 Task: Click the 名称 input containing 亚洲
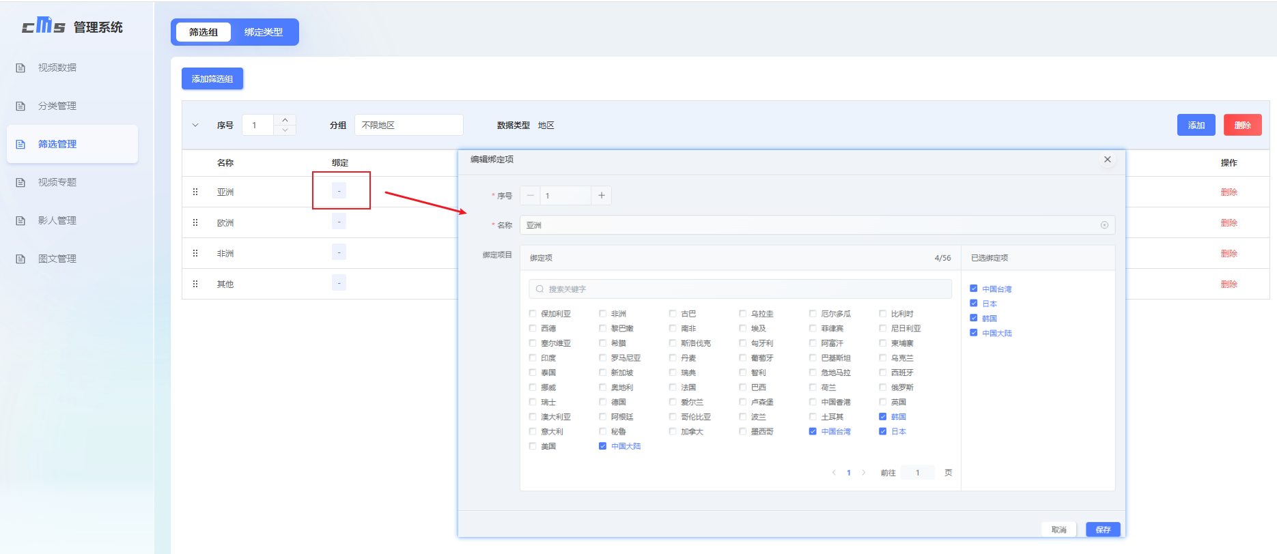817,225
